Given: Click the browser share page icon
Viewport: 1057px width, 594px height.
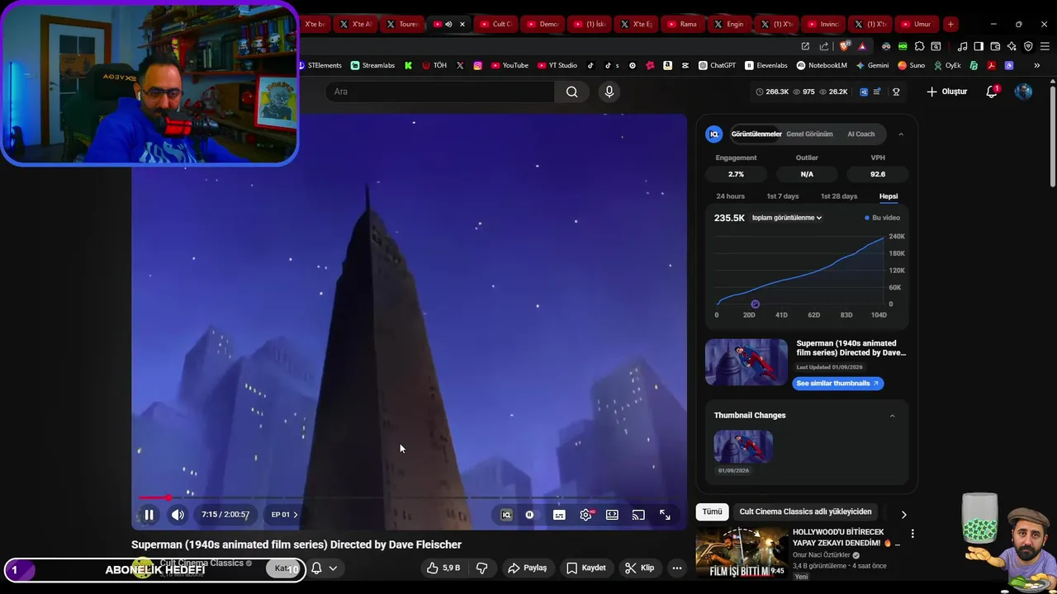Looking at the screenshot, I should pyautogui.click(x=824, y=46).
